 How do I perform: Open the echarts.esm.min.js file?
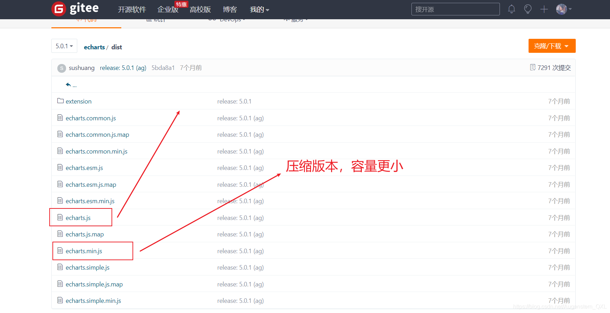point(90,201)
